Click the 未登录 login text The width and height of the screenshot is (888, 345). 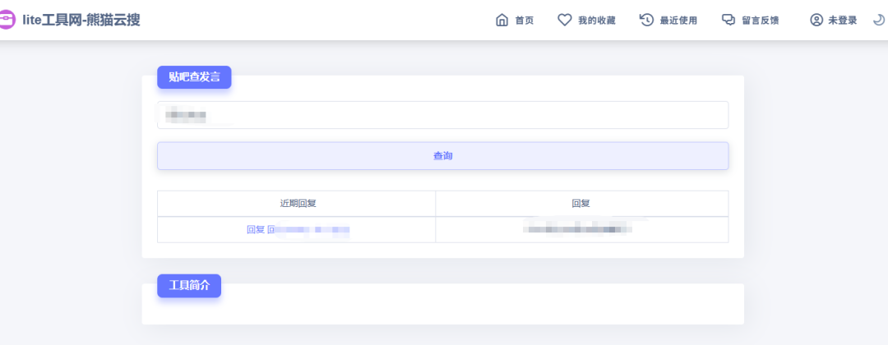point(842,21)
